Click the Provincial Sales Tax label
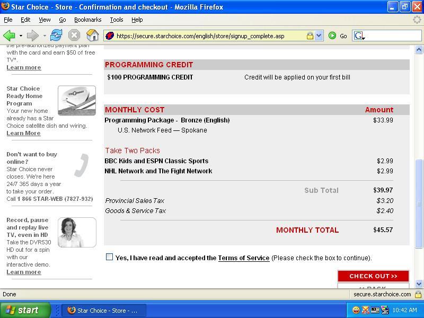 click(x=135, y=201)
